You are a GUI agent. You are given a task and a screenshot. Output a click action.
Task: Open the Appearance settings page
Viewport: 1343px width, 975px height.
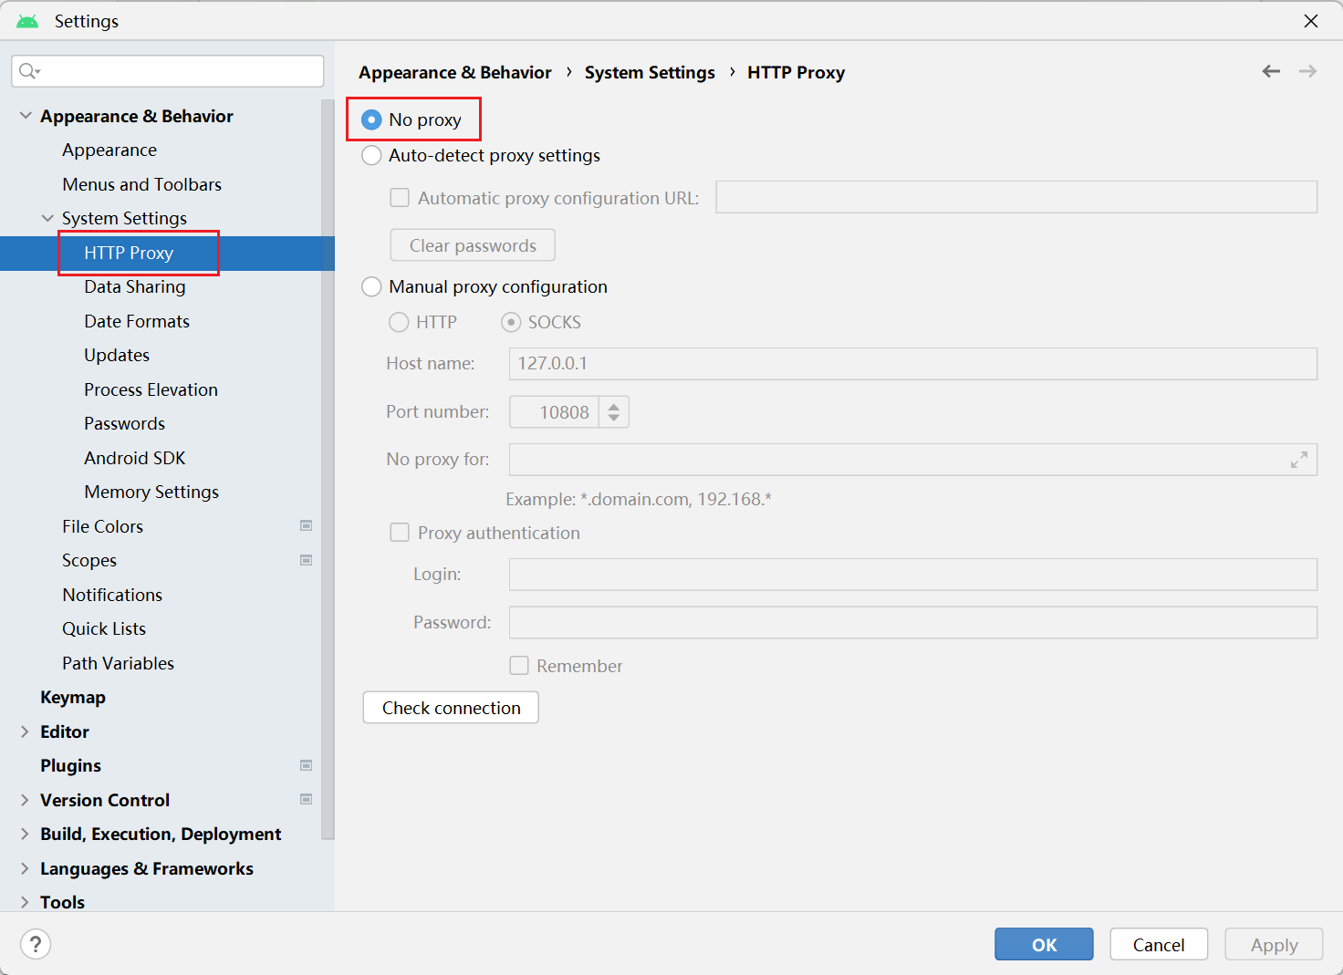coord(109,150)
